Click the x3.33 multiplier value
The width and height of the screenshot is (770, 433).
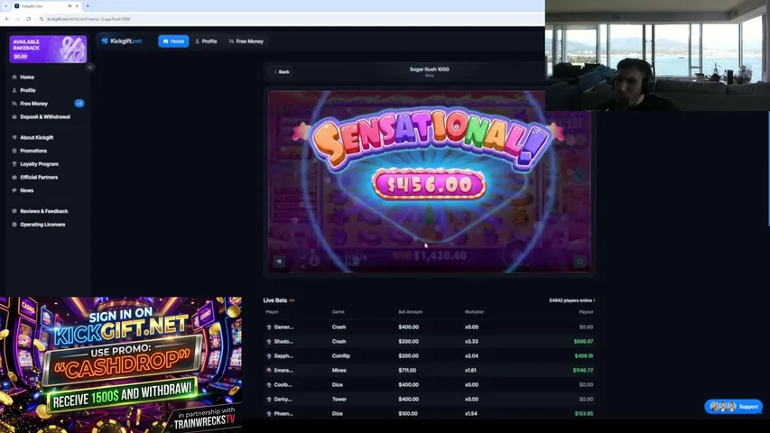click(x=471, y=341)
